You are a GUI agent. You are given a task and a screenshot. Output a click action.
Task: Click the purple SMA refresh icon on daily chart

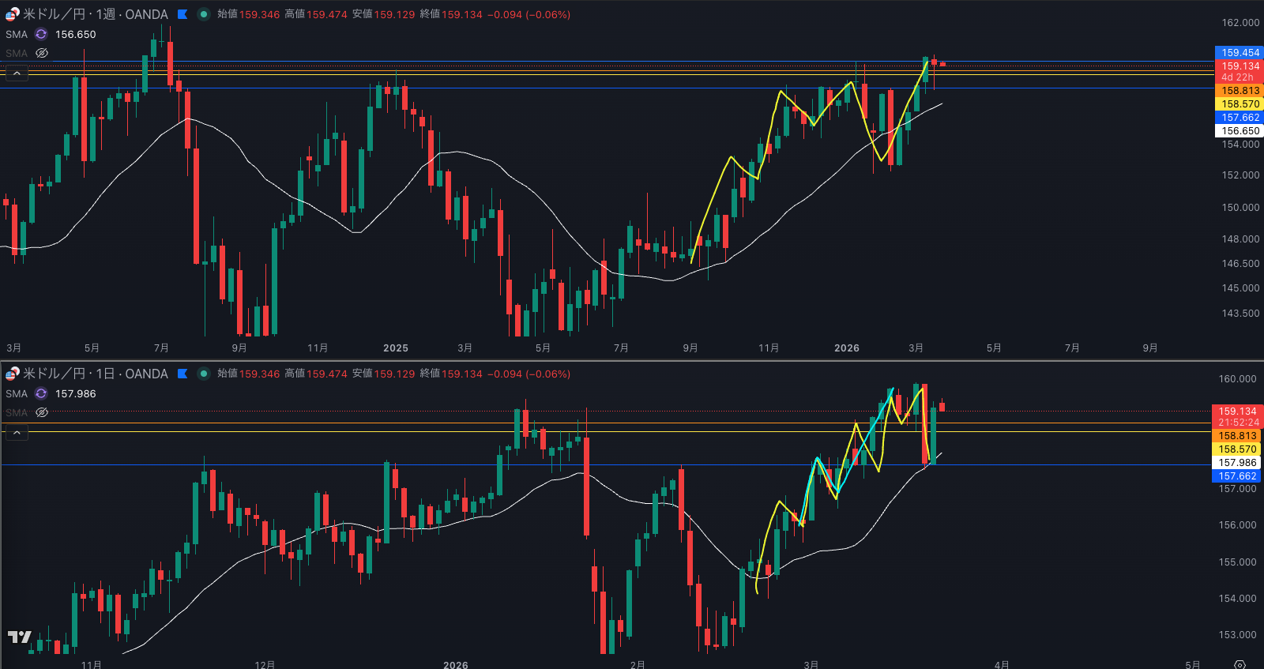(41, 393)
